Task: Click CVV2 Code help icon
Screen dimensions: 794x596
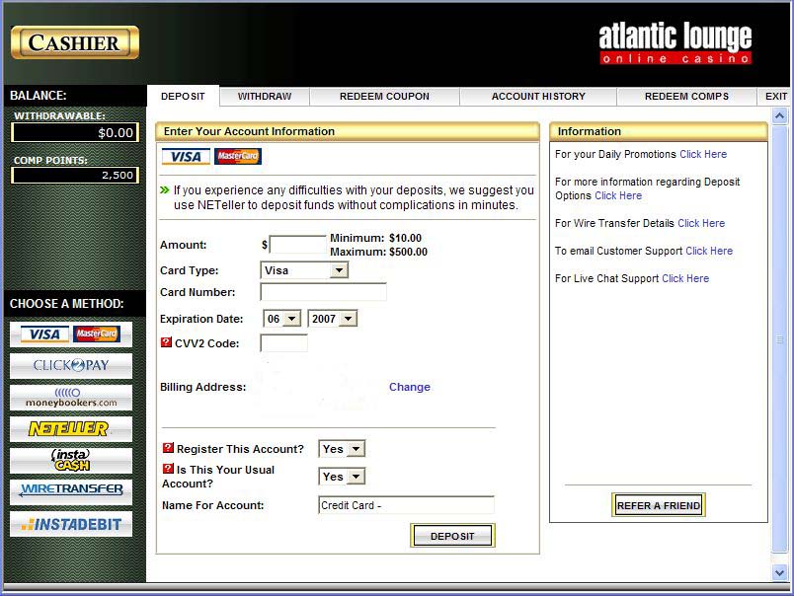Action: point(166,342)
